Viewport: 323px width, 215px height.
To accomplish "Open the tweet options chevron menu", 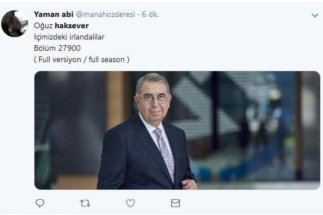I will point(315,15).
